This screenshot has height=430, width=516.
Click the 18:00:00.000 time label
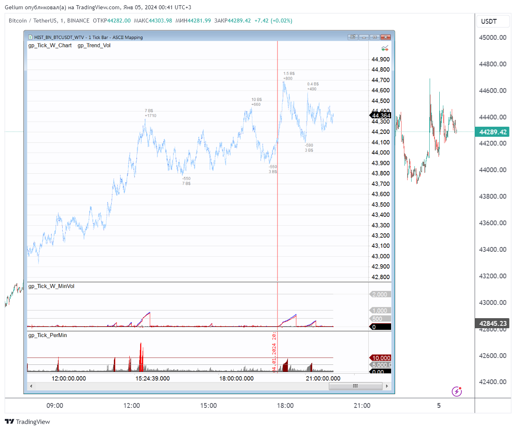[x=237, y=379]
